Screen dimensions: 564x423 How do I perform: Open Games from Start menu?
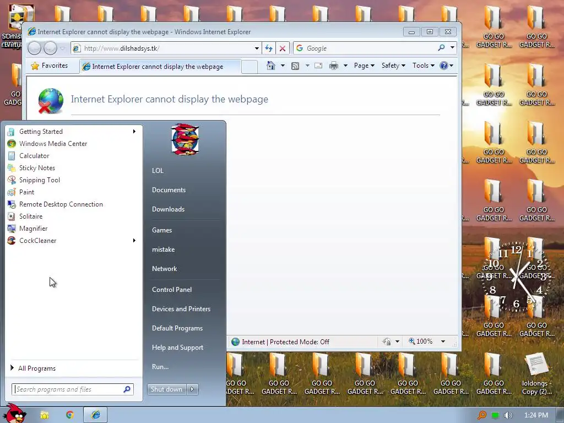(x=162, y=230)
